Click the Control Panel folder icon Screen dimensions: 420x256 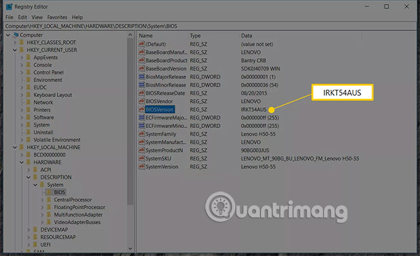click(x=28, y=72)
